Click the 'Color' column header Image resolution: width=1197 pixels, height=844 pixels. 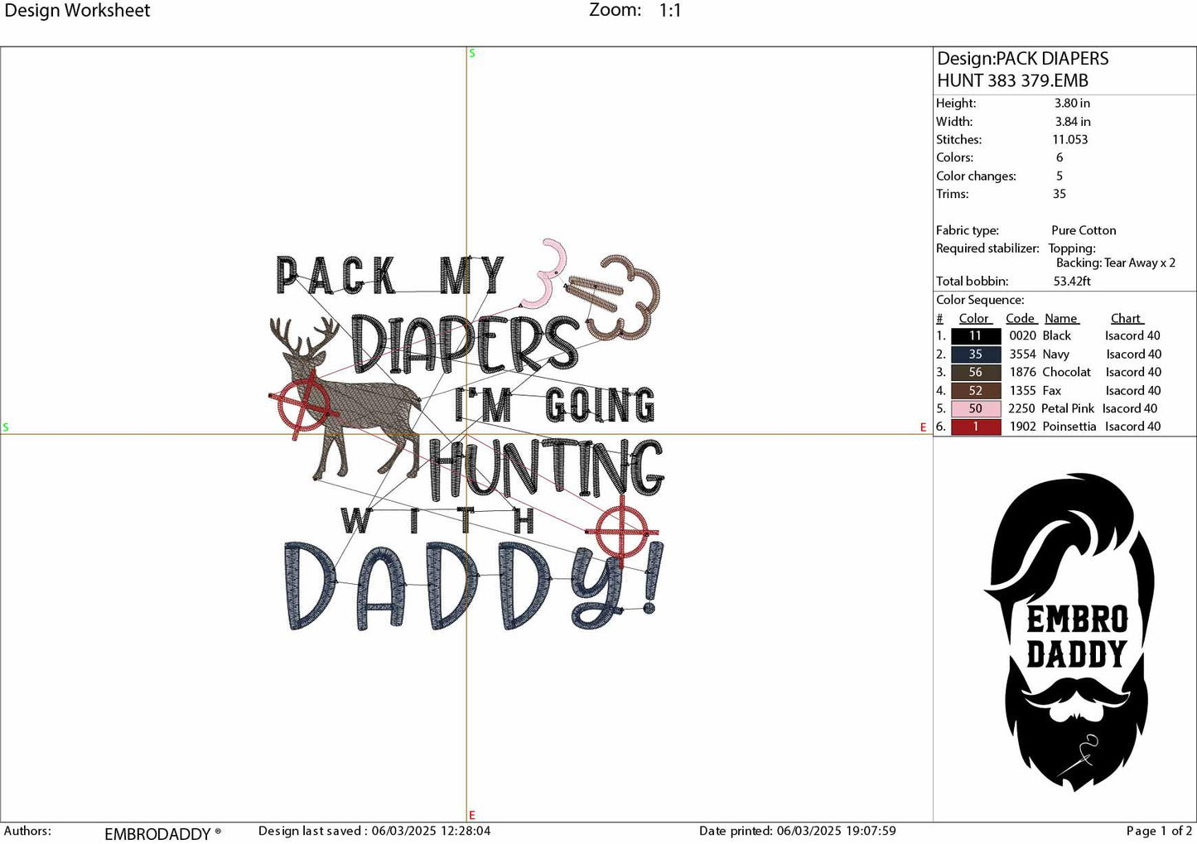(974, 319)
